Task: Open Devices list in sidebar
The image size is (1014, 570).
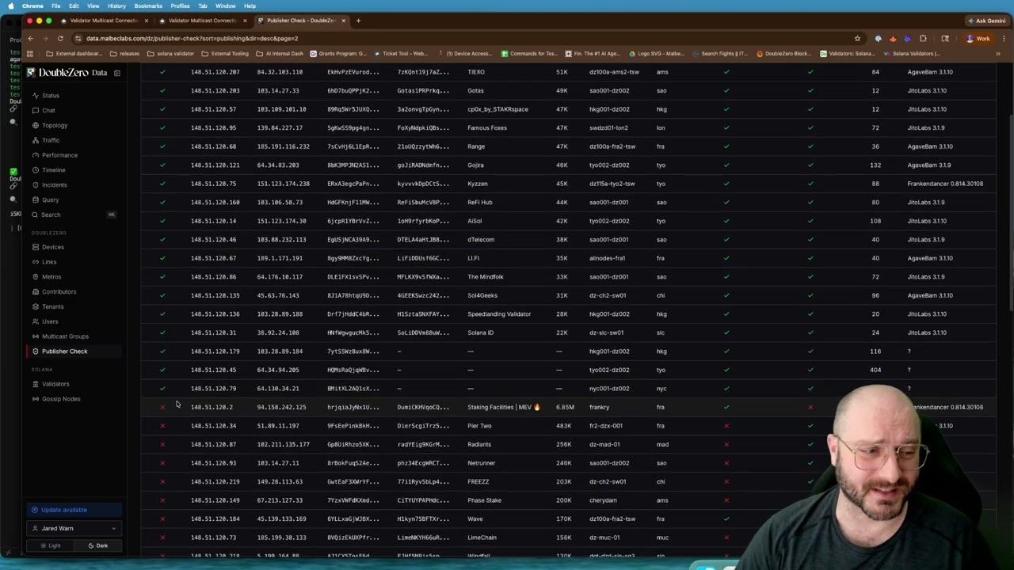Action: pyautogui.click(x=53, y=247)
